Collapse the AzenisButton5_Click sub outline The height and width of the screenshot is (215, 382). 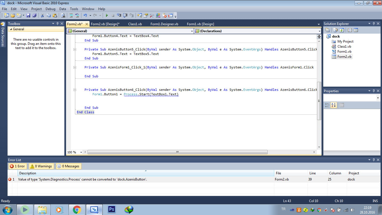coord(75,49)
